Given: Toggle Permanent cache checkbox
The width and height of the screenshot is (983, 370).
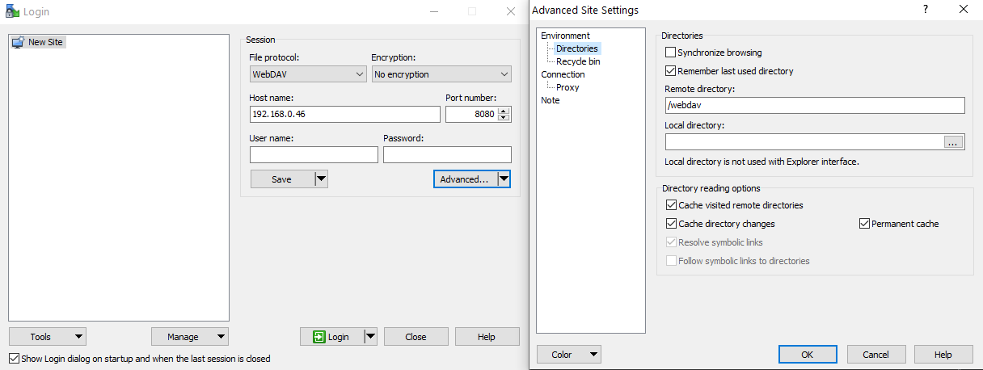Looking at the screenshot, I should [x=864, y=224].
